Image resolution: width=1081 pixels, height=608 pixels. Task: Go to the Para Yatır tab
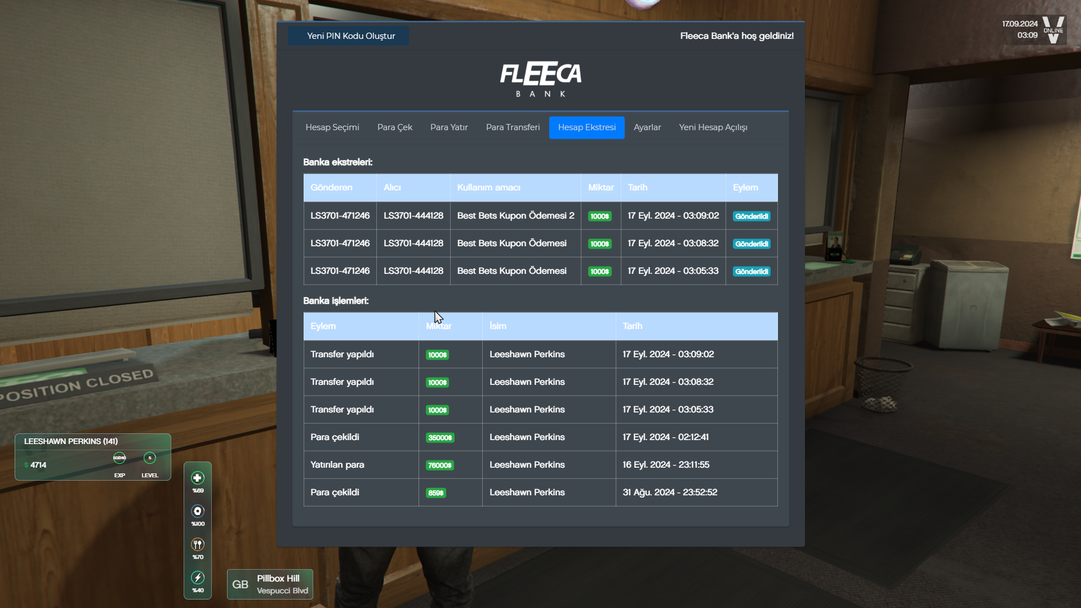pyautogui.click(x=449, y=127)
